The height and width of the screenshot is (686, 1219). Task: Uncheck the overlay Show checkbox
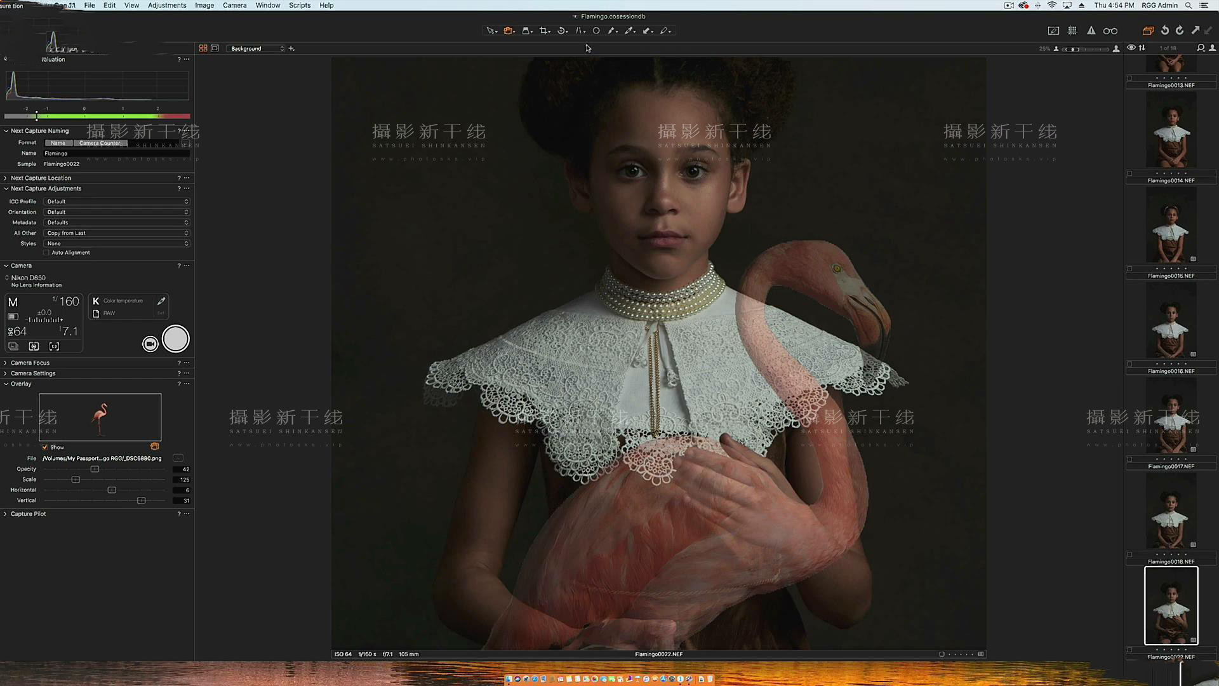[45, 447]
